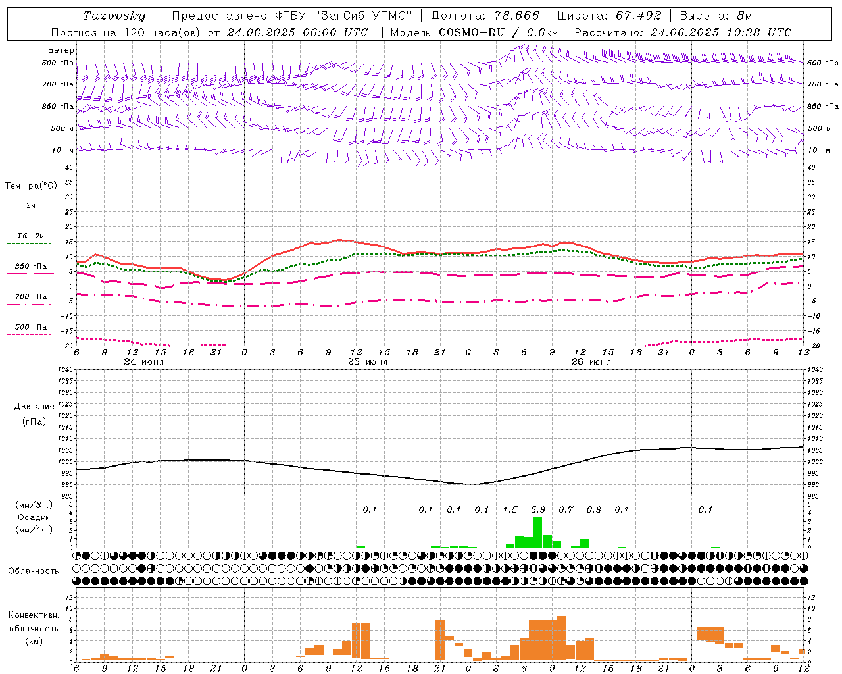Click the 0.7 precipitation total value
The image size is (842, 674).
pyautogui.click(x=566, y=509)
